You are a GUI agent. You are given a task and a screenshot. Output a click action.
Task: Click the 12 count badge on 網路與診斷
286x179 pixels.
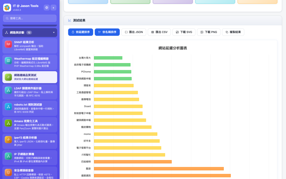pyautogui.click(x=29, y=32)
